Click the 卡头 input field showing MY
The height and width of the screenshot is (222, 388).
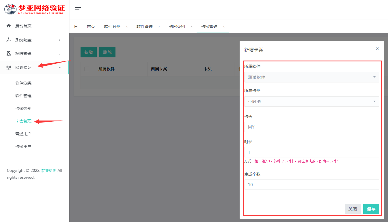(x=311, y=127)
